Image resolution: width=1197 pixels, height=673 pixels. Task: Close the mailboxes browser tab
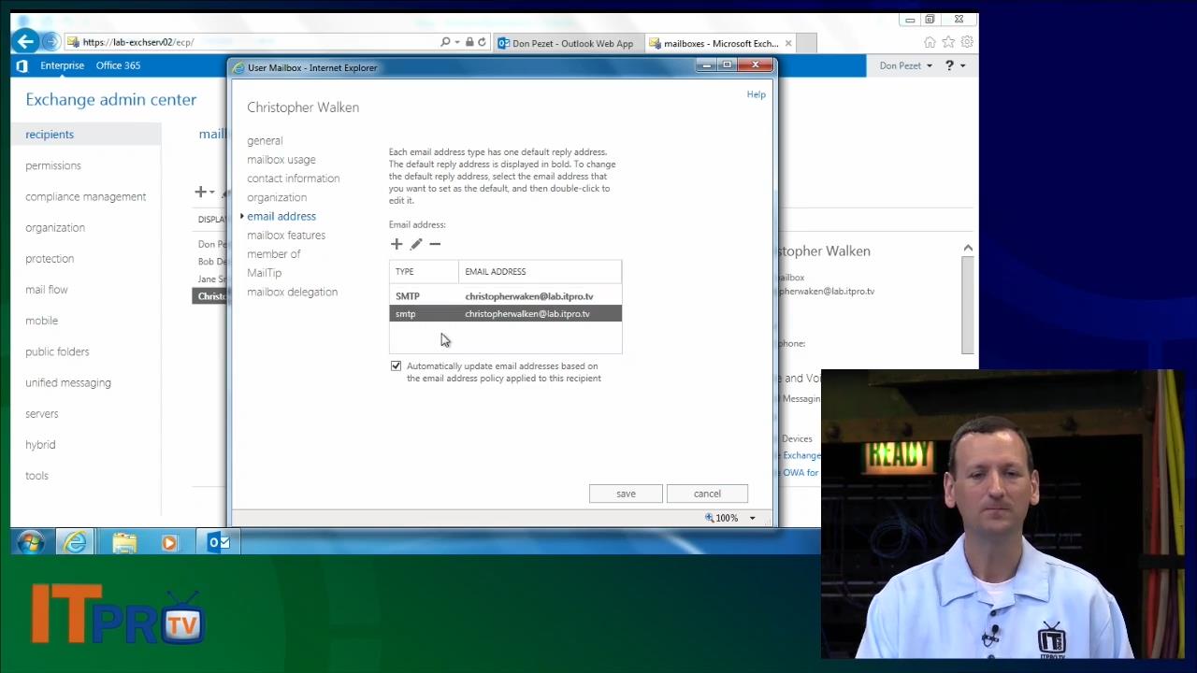(x=788, y=43)
